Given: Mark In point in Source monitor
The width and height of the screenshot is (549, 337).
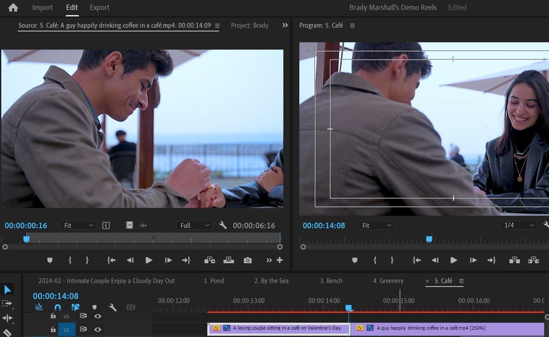Looking at the screenshot, I should point(70,260).
